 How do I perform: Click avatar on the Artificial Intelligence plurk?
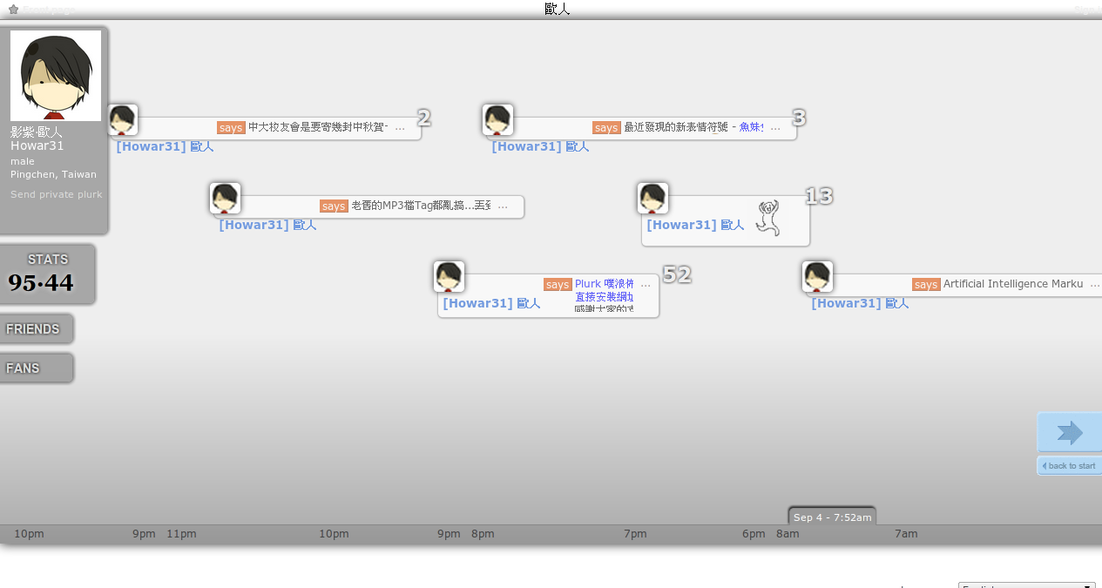[x=817, y=277]
